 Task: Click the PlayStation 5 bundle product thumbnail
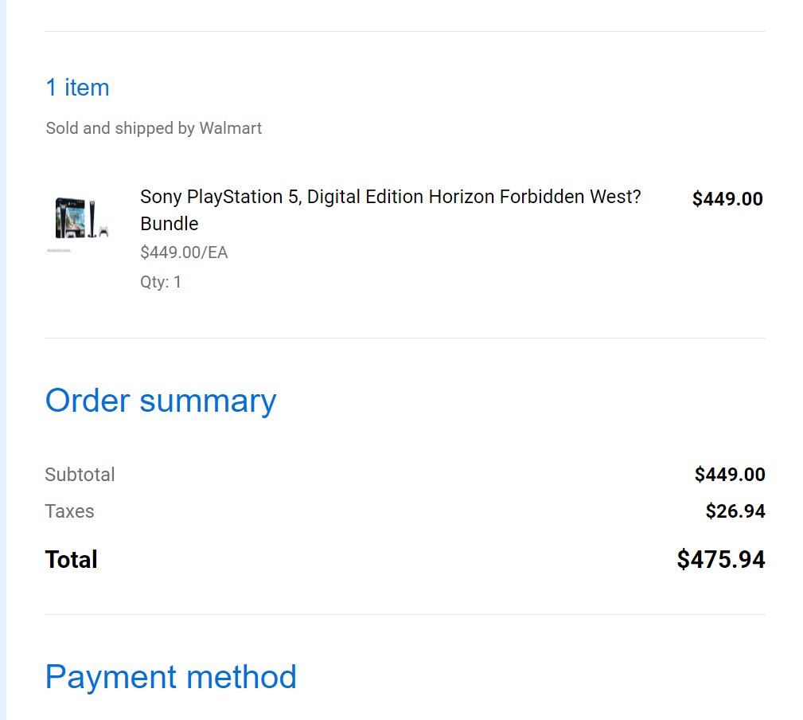tap(81, 217)
